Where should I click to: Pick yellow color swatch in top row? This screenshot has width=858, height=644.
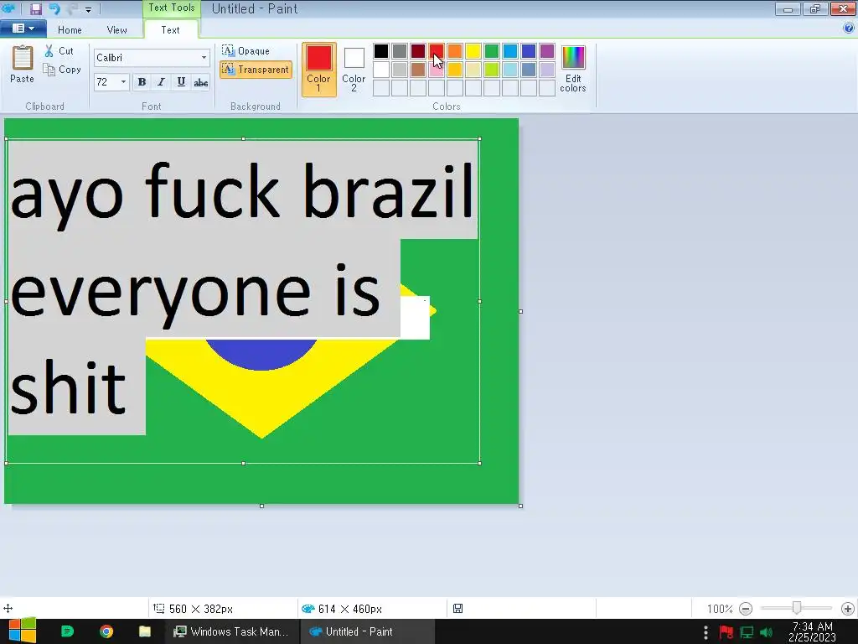[473, 51]
